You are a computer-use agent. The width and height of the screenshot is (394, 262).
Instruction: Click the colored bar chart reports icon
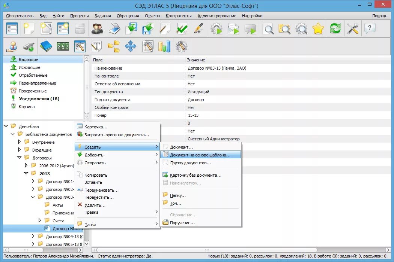[x=164, y=46]
